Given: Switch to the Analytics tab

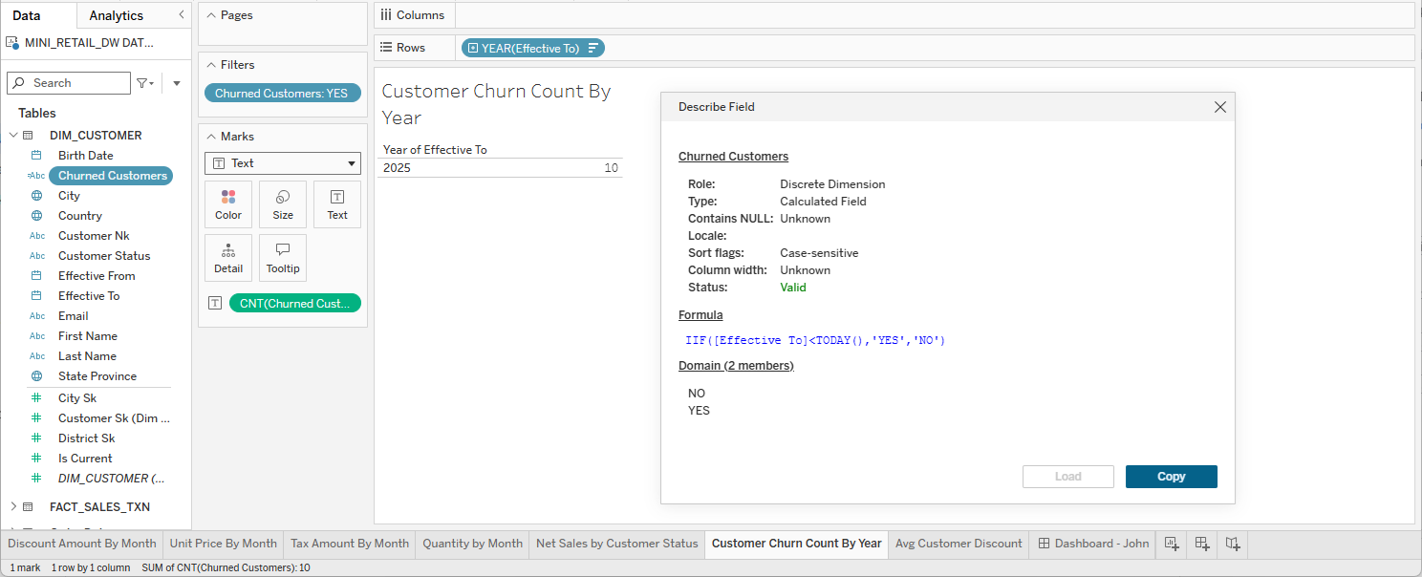Looking at the screenshot, I should click(x=116, y=15).
